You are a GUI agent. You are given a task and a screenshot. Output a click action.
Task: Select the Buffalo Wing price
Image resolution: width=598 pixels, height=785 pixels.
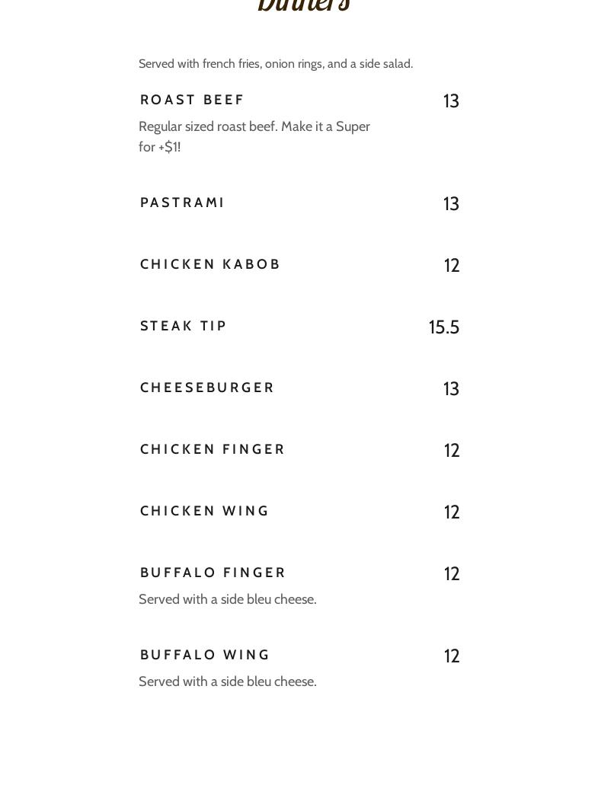pyautogui.click(x=452, y=656)
